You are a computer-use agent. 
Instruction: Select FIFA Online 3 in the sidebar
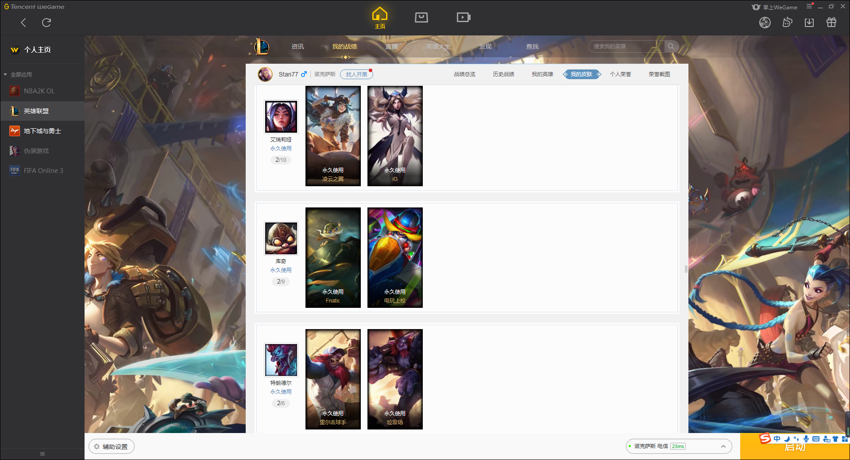point(42,171)
